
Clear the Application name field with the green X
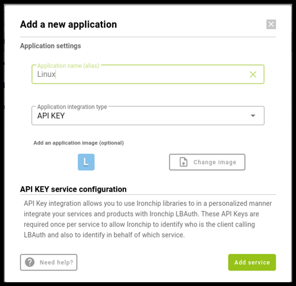tap(253, 74)
